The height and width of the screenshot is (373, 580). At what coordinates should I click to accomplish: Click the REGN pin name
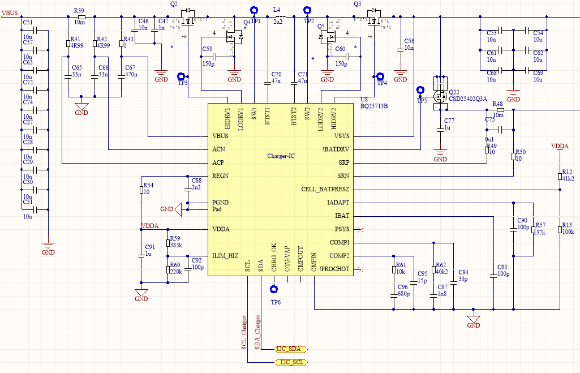(221, 176)
